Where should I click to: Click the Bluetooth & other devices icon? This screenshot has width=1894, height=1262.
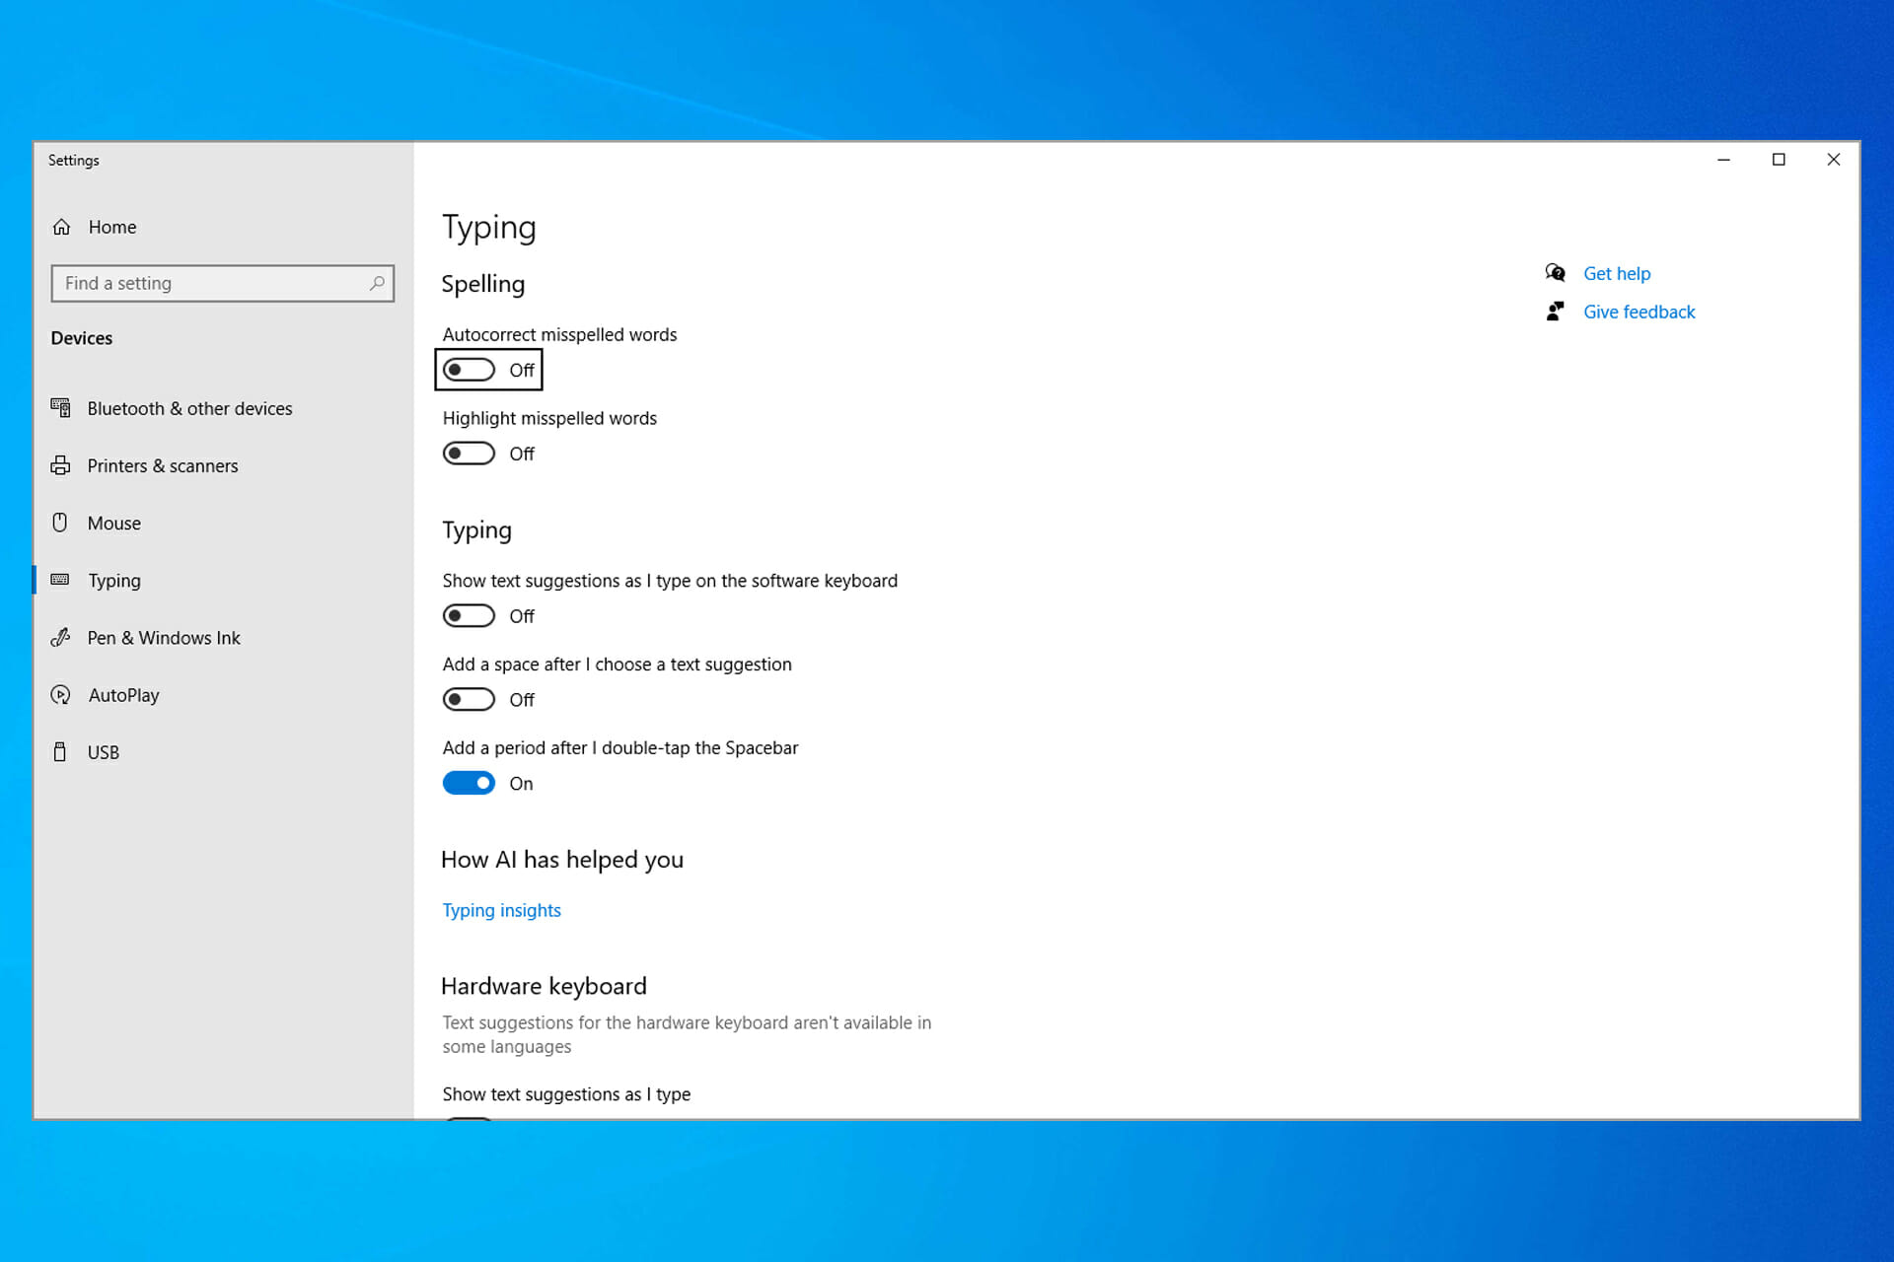(x=60, y=408)
